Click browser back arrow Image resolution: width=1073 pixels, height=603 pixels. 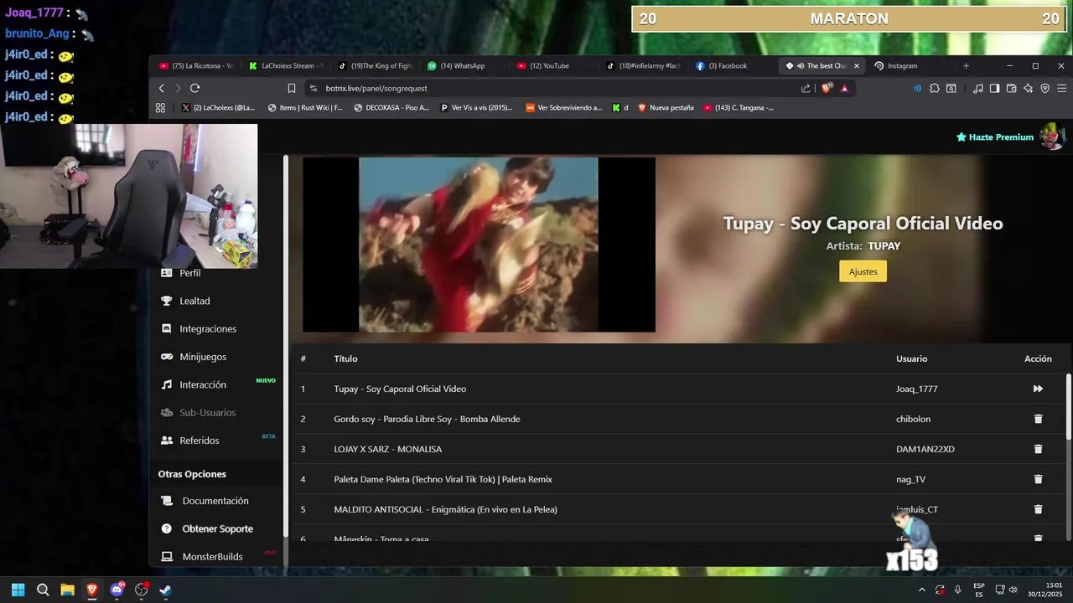(x=162, y=88)
